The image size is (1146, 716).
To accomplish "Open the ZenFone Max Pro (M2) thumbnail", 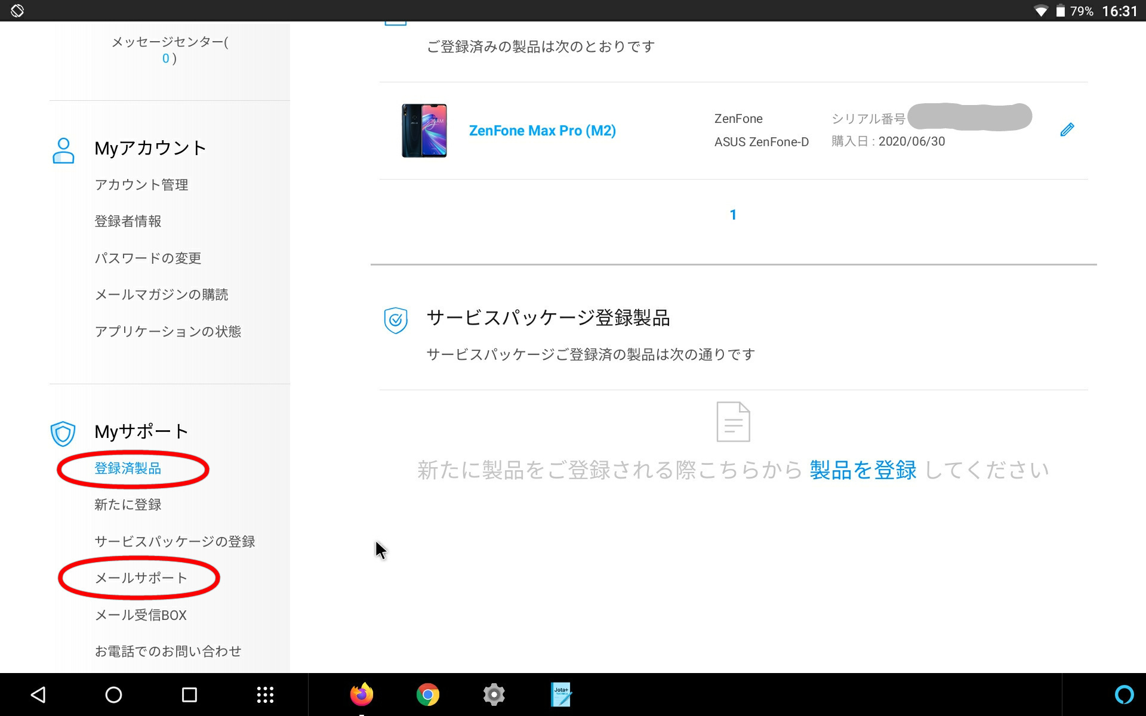I will (x=424, y=131).
